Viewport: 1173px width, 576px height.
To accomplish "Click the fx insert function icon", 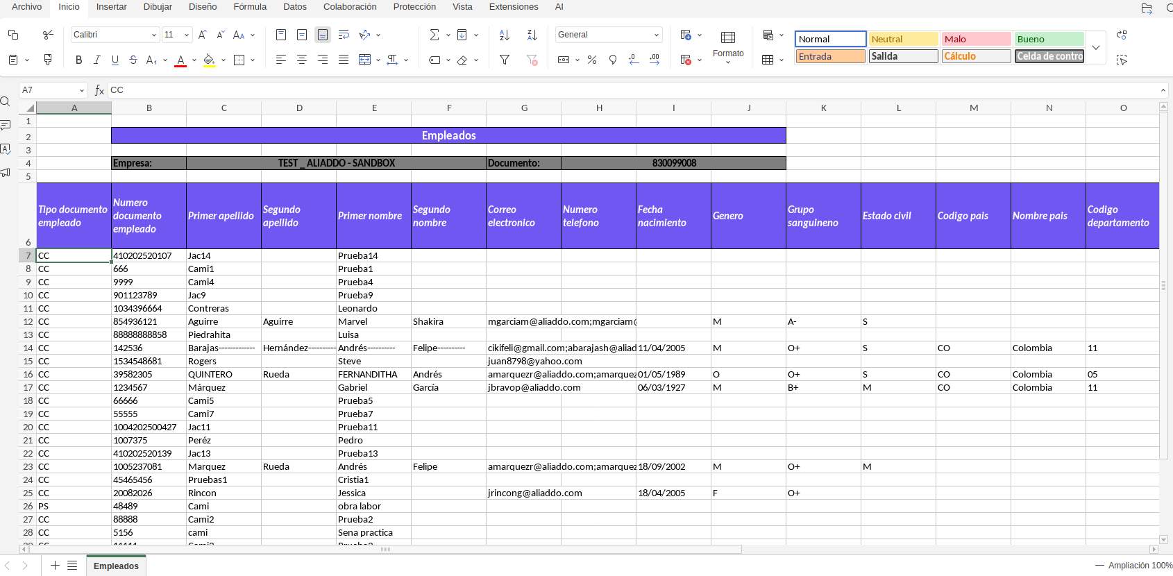I will click(99, 90).
